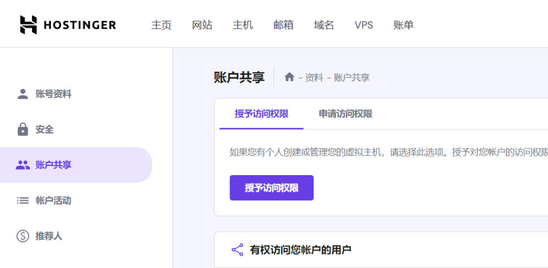Open the 主页 top menu
This screenshot has height=268, width=548.
point(162,25)
